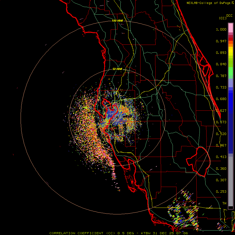This screenshot has height=235, width=235.
Task: Select the 1.000 legend value
Action: tap(221, 29)
